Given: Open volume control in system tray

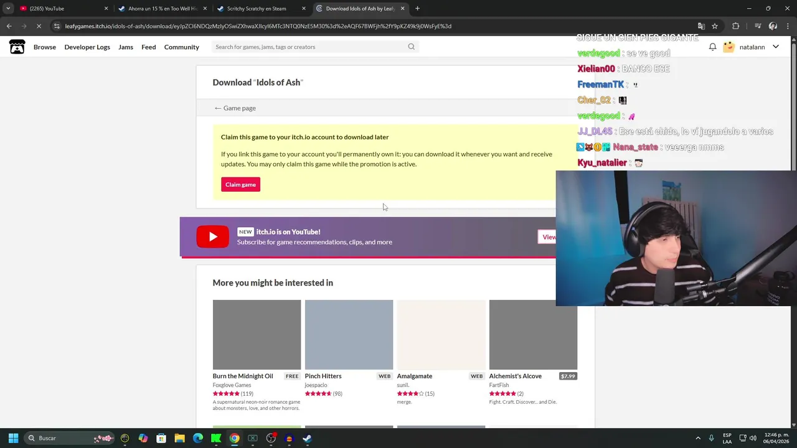Looking at the screenshot, I should (753, 438).
